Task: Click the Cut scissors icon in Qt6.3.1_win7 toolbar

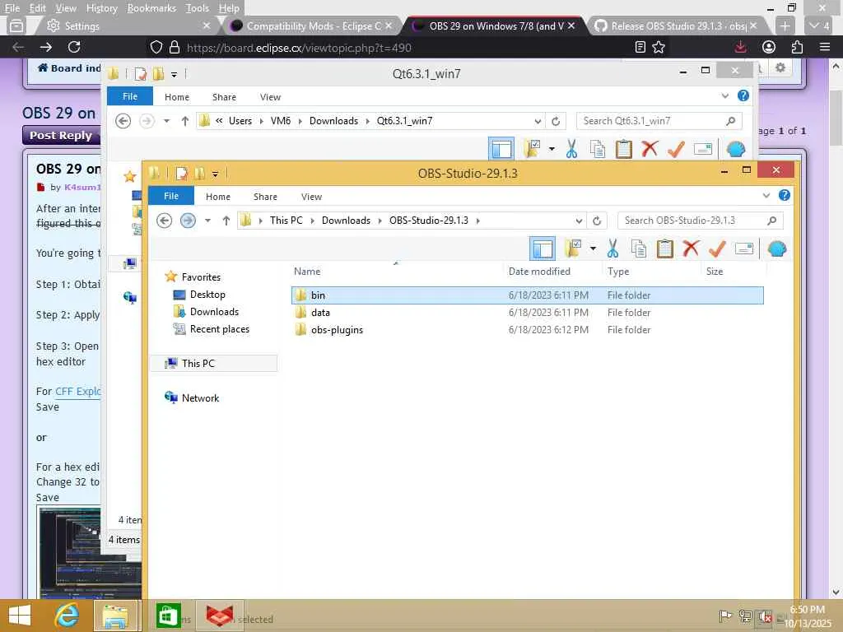Action: pyautogui.click(x=571, y=149)
